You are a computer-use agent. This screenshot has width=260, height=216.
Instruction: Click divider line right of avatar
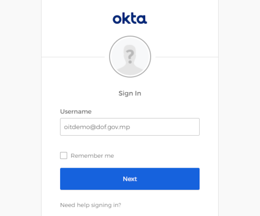pyautogui.click(x=187, y=57)
